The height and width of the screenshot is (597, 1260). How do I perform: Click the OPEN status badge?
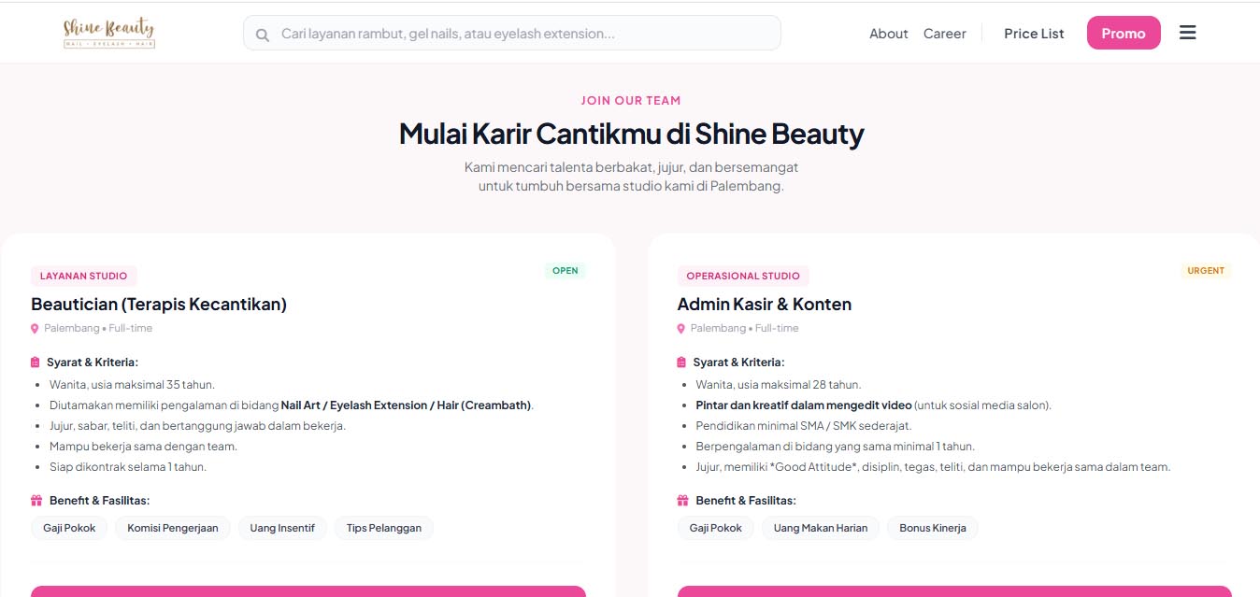(566, 271)
